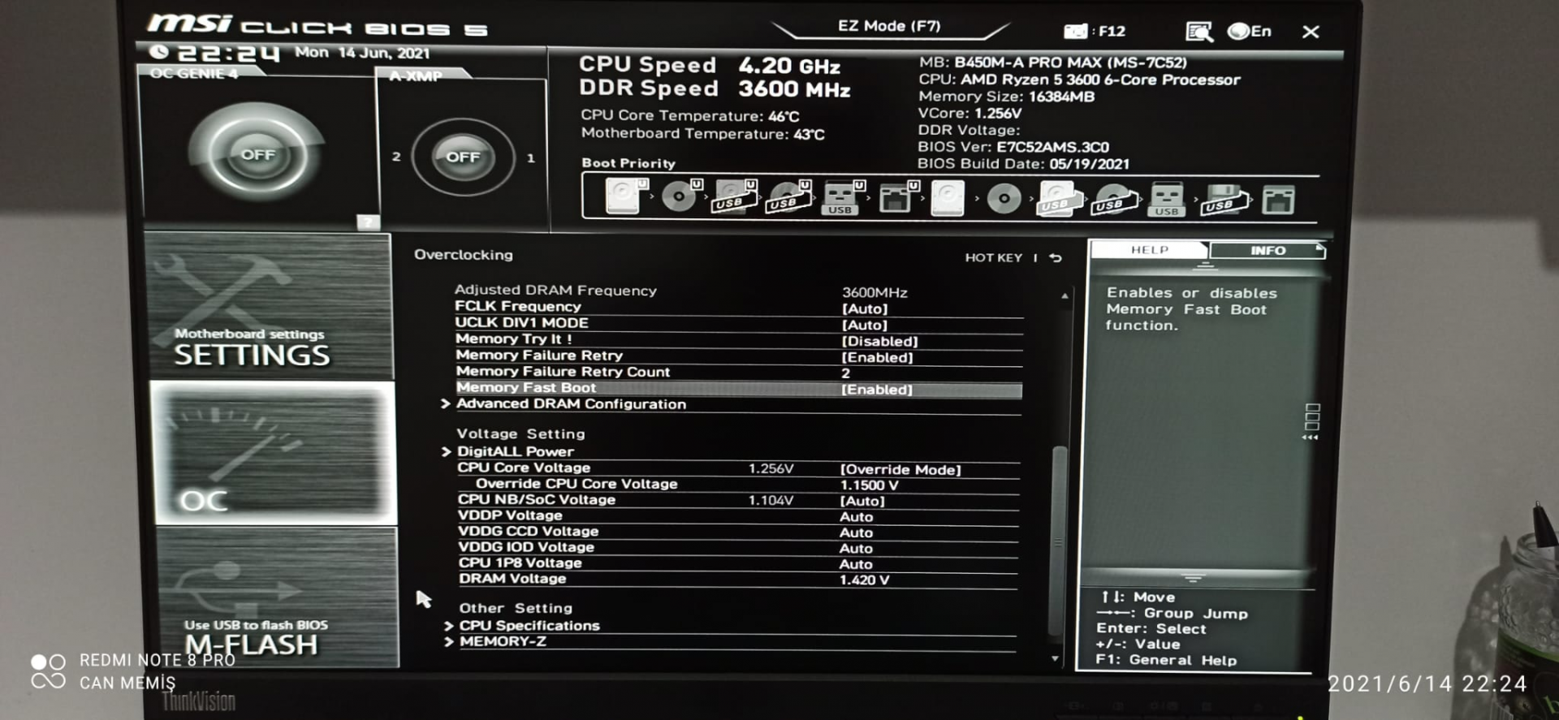Click the Mon 14 Jun, 2021 date
Image resolution: width=1559 pixels, height=720 pixels.
(x=362, y=53)
